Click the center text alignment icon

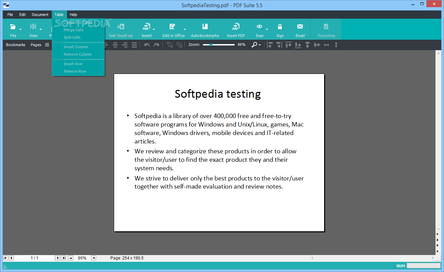[115, 45]
